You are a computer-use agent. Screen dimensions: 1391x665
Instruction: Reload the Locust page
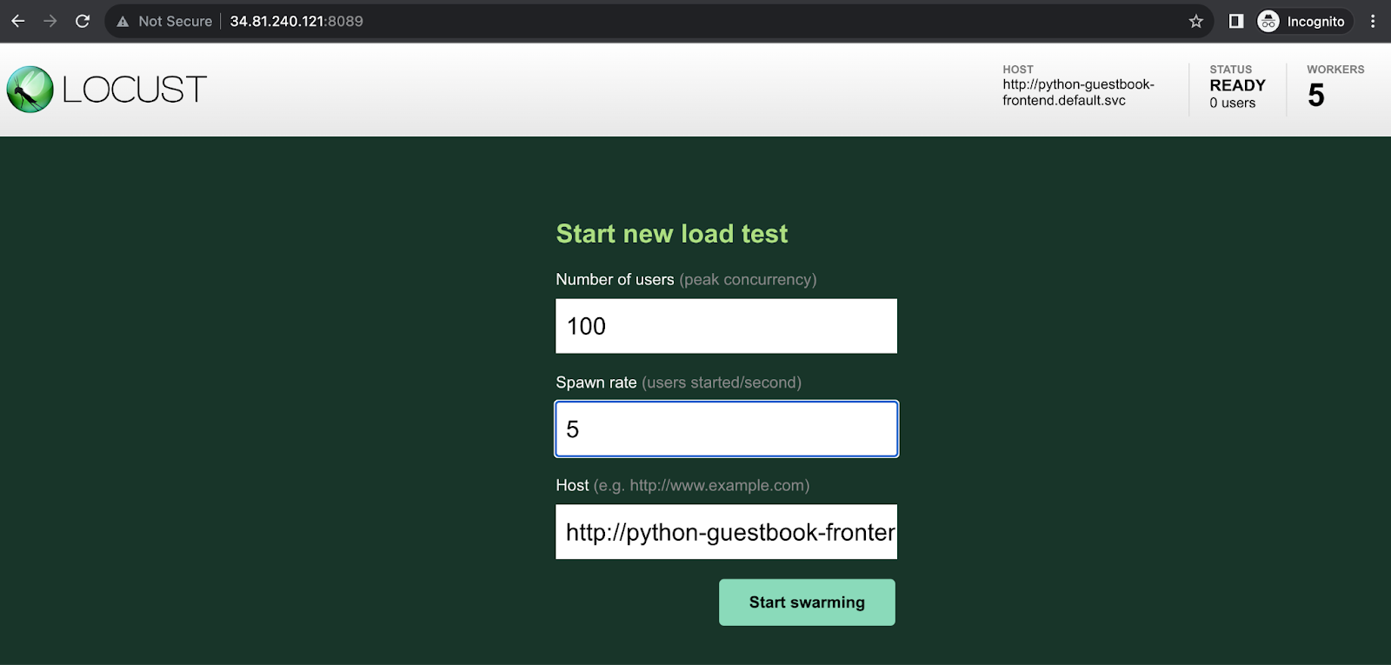(83, 21)
